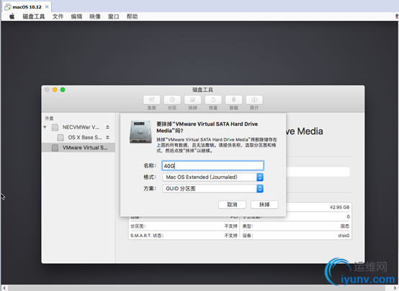Open the Apple menu

pyautogui.click(x=12, y=17)
